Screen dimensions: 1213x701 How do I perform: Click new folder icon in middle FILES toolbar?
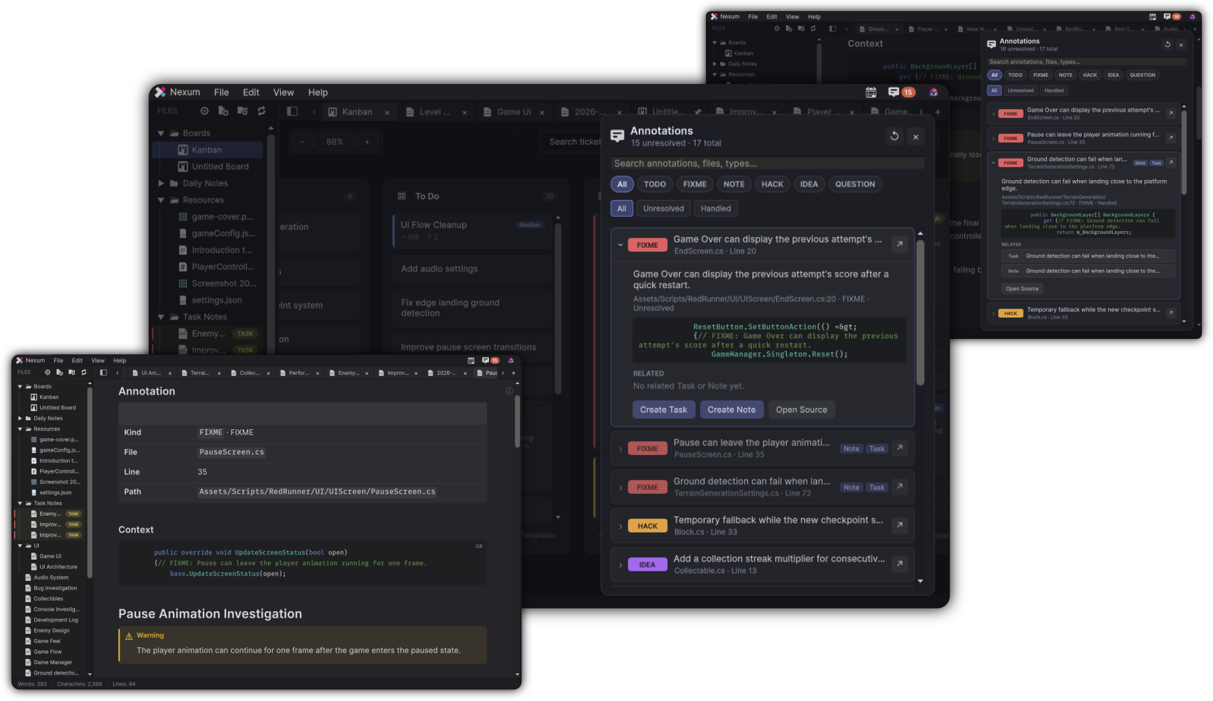pos(243,111)
